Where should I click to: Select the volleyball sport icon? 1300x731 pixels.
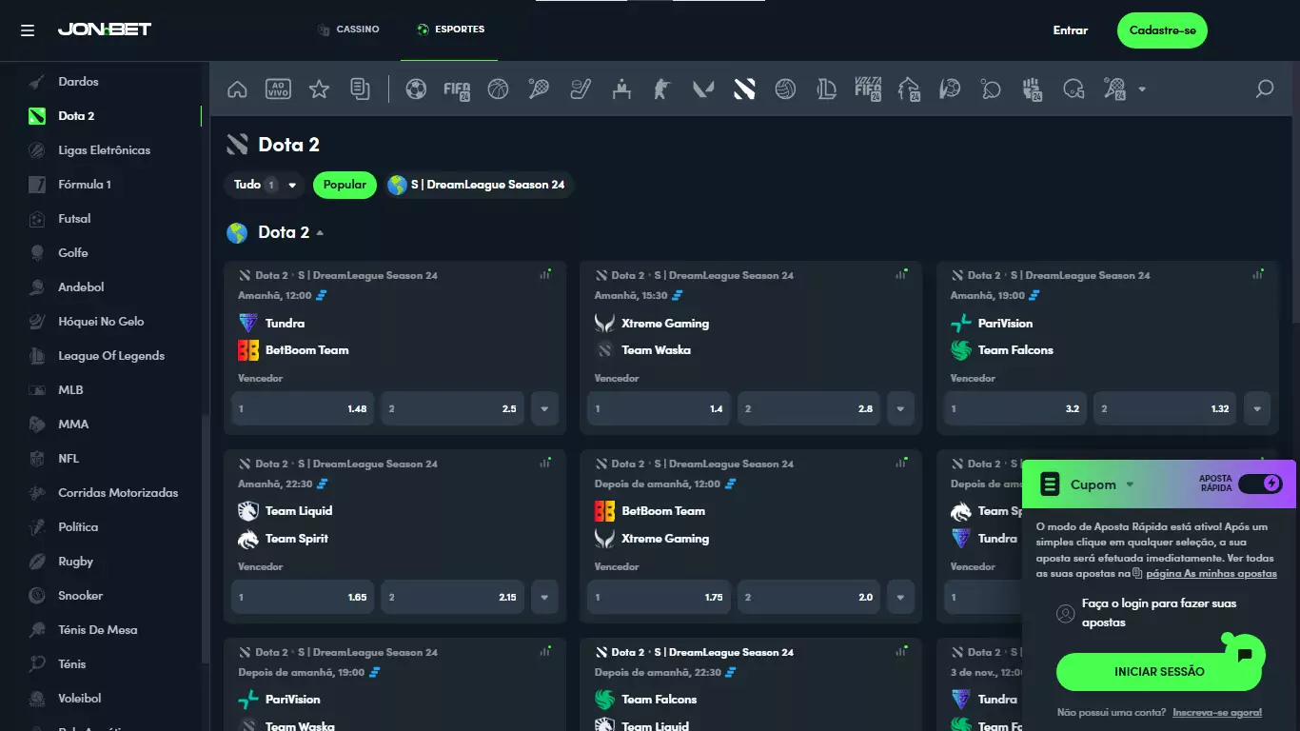click(x=785, y=89)
